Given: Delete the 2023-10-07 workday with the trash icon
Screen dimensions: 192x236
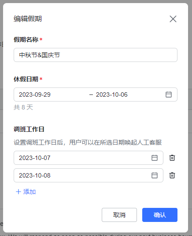Looking at the screenshot, I should point(172,158).
